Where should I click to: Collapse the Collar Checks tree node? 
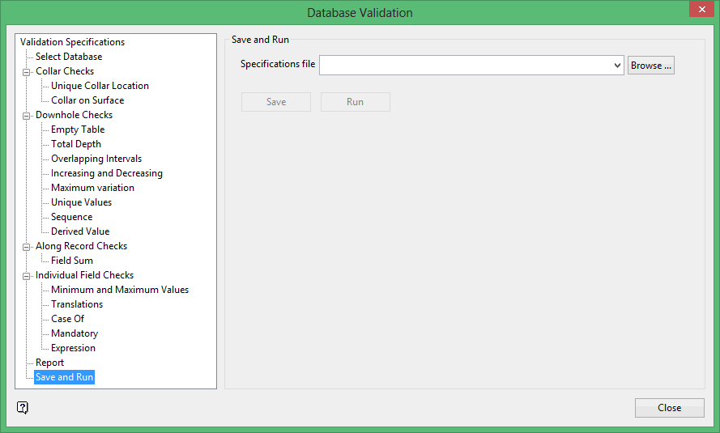click(27, 71)
